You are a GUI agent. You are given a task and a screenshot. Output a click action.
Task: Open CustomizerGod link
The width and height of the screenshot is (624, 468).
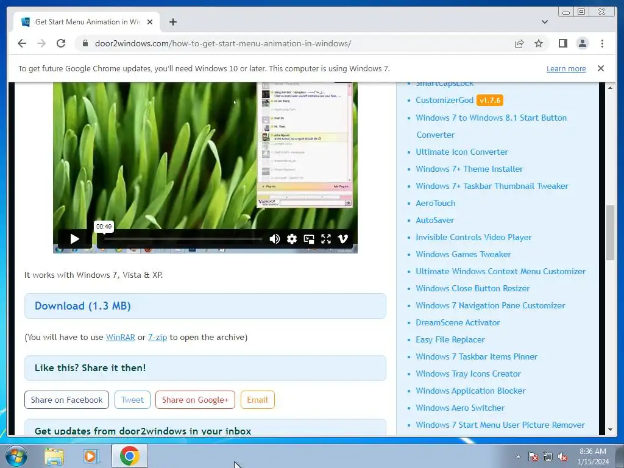(x=444, y=101)
